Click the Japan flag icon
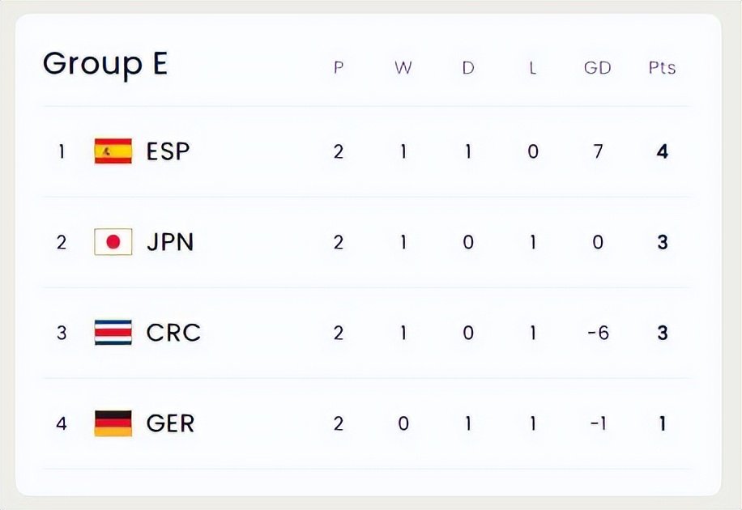 113,242
